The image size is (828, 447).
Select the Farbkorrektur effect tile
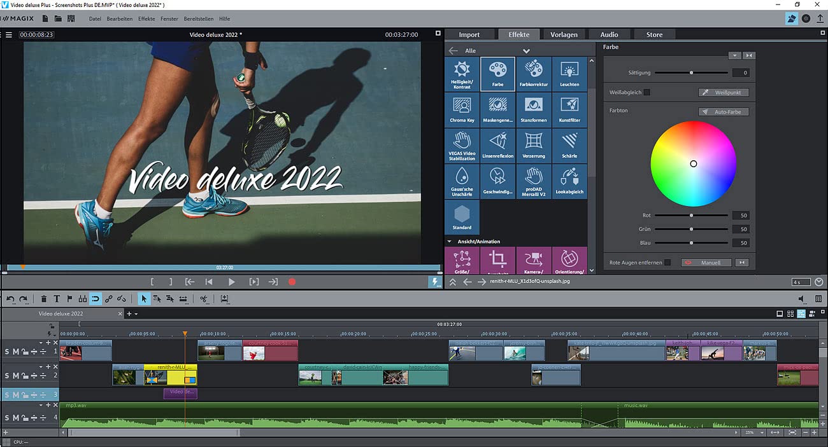(534, 74)
